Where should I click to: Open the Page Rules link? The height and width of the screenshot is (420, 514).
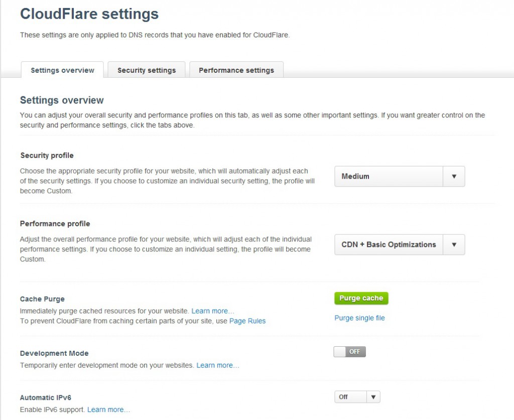pyautogui.click(x=247, y=321)
